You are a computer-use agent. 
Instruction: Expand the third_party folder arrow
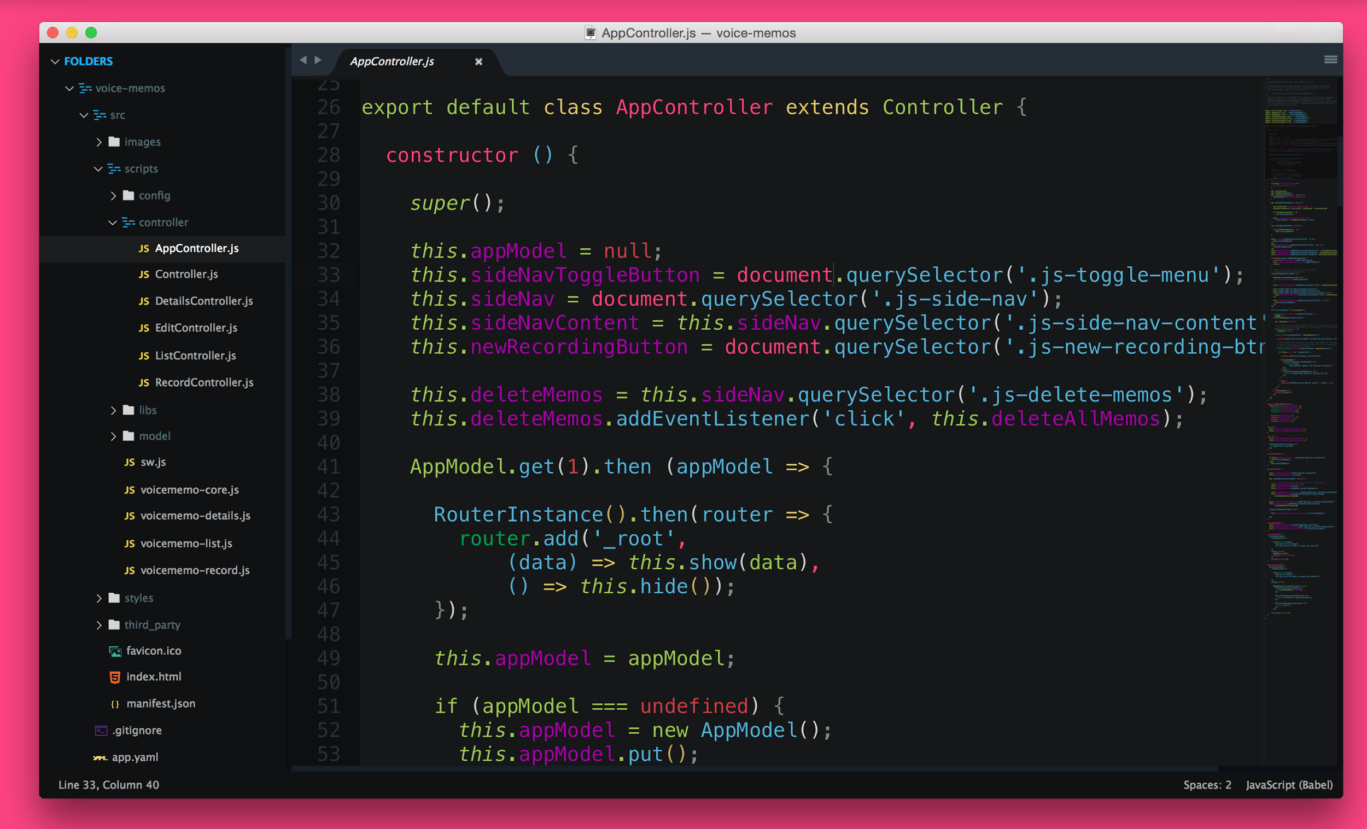point(99,626)
